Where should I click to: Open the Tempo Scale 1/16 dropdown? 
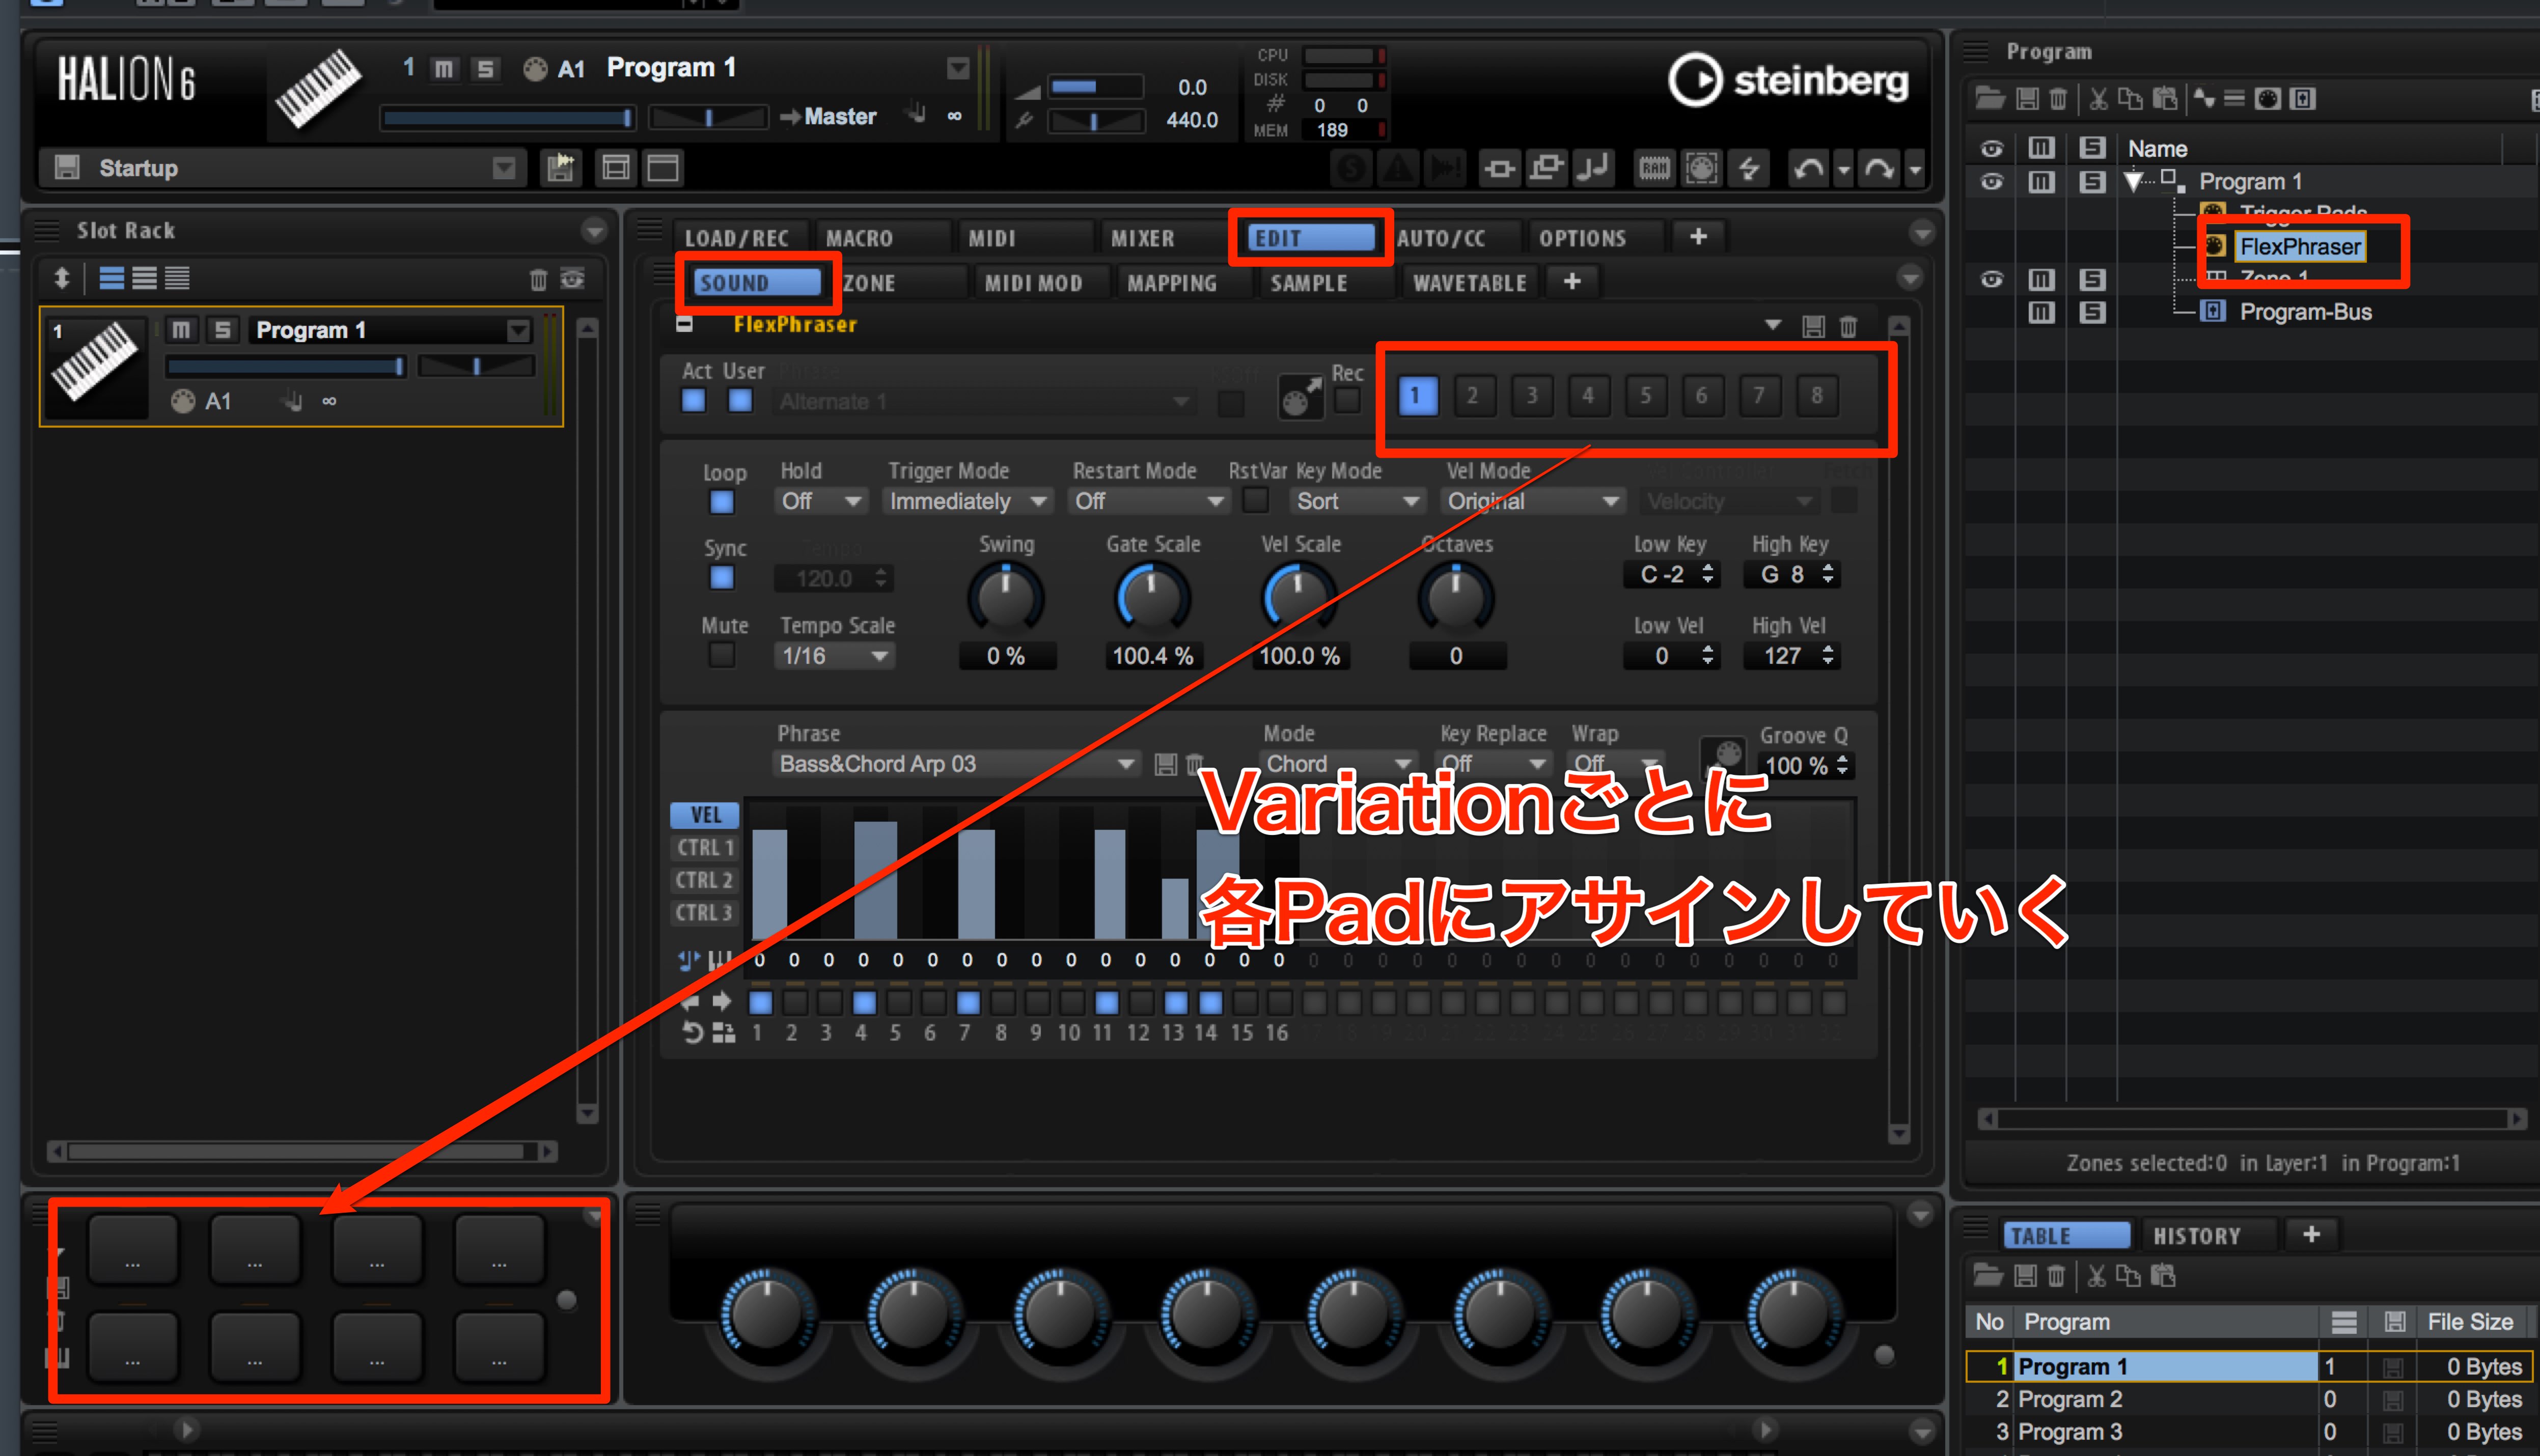pyautogui.click(x=834, y=656)
